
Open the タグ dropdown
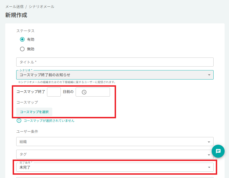pos(115,154)
